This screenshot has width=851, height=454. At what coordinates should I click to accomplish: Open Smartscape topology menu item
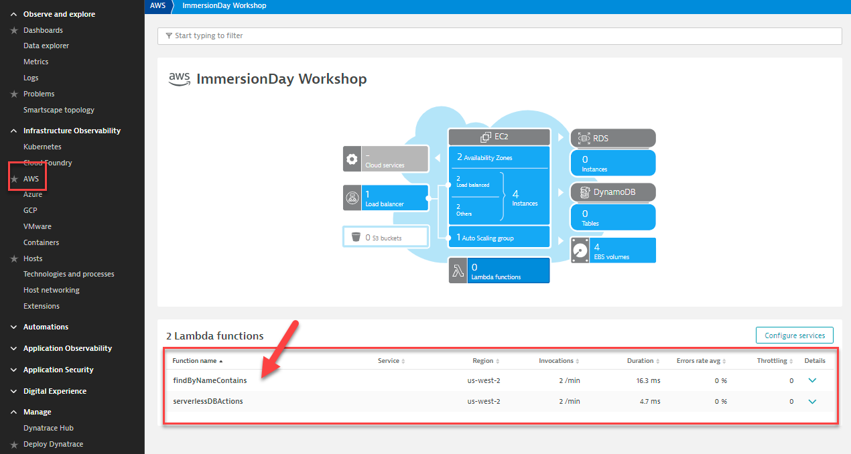coord(59,110)
